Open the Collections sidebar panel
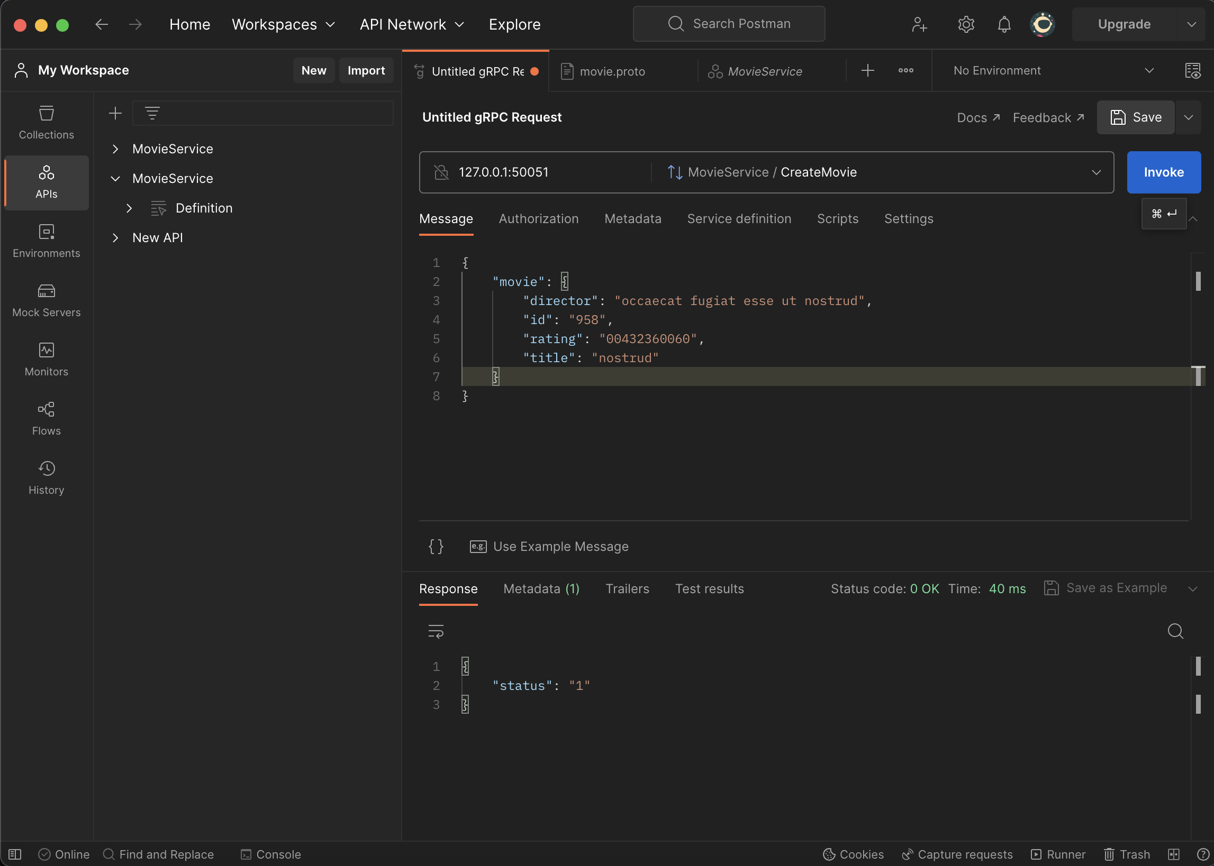The width and height of the screenshot is (1214, 866). tap(46, 122)
